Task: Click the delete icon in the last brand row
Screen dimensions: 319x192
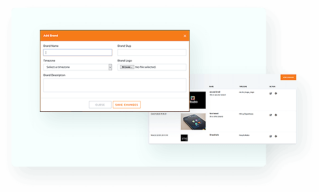Action: (x=276, y=136)
